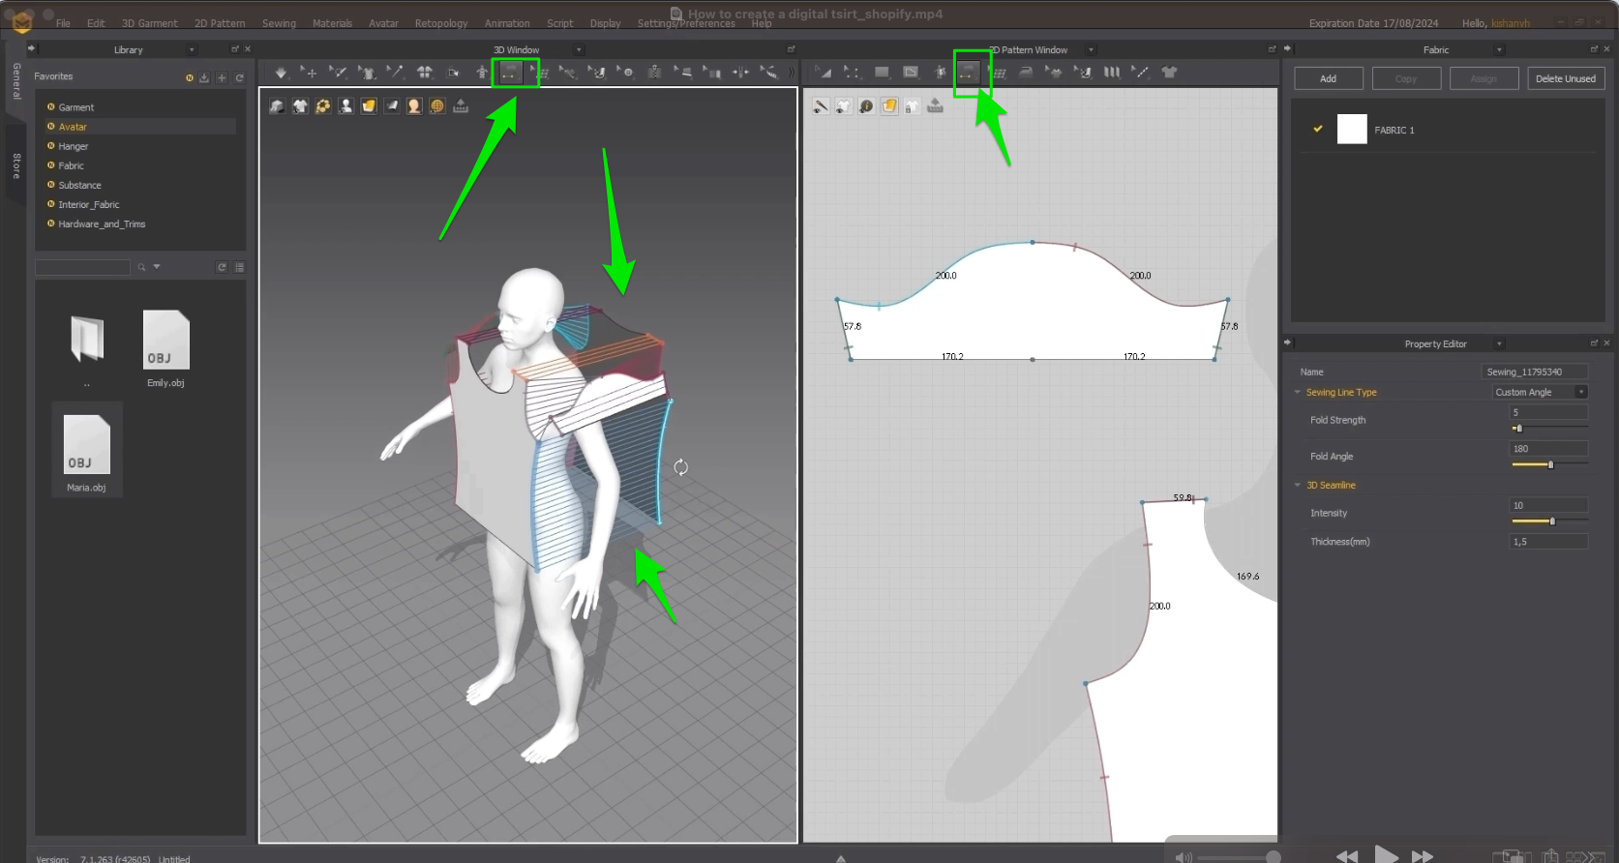Click the Thickness(mm) value field

[1548, 542]
